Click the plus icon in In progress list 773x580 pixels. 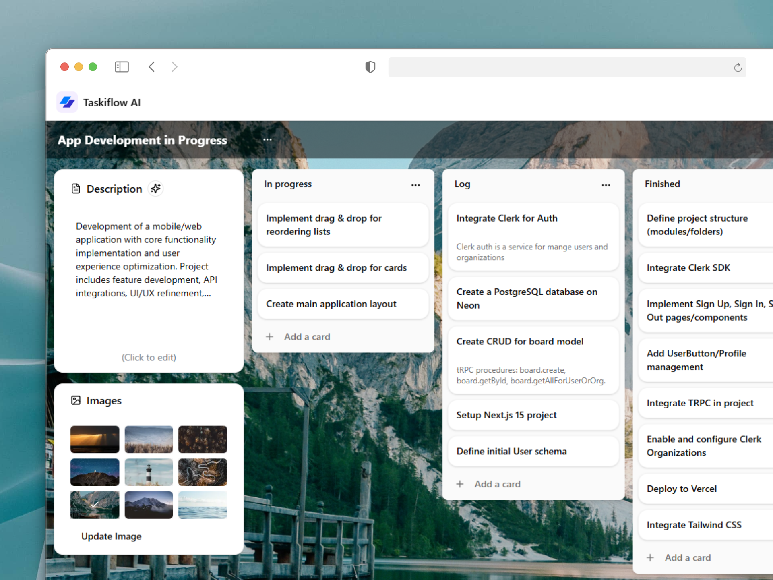point(270,337)
